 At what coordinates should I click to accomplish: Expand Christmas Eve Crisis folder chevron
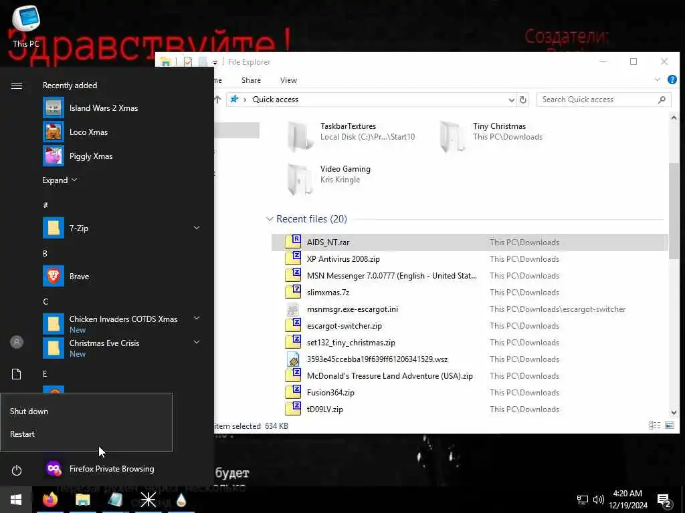[x=197, y=343]
